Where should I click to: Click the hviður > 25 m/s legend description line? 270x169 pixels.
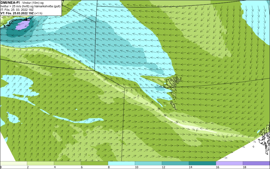pyautogui.click(x=31, y=6)
